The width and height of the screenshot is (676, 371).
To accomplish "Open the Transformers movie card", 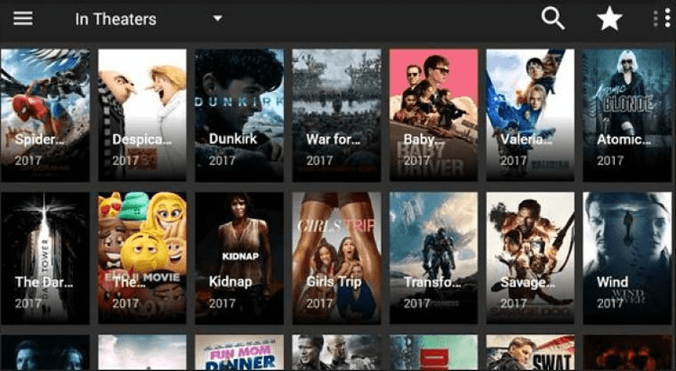I will click(434, 258).
